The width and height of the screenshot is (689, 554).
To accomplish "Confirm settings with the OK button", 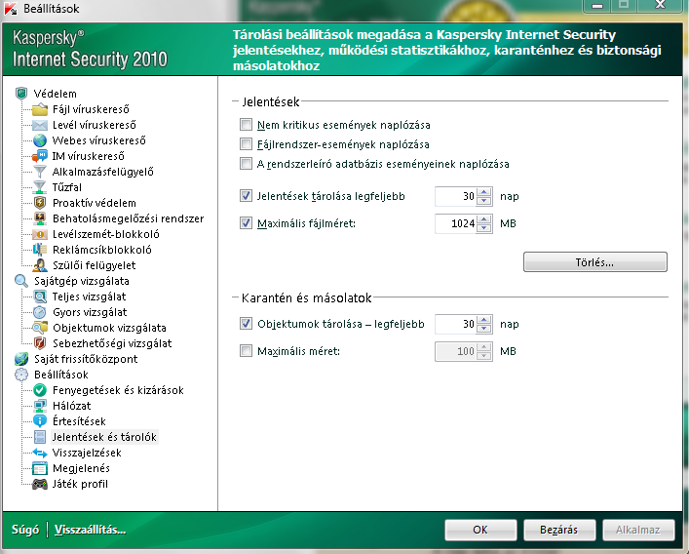I will point(480,530).
